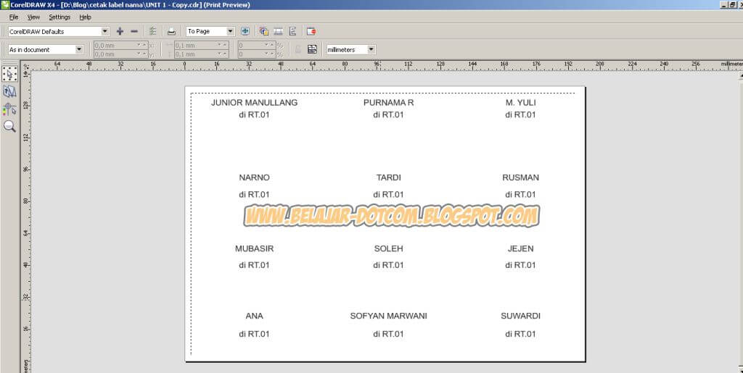
Task: Click the disabled width field
Action: click(x=202, y=46)
